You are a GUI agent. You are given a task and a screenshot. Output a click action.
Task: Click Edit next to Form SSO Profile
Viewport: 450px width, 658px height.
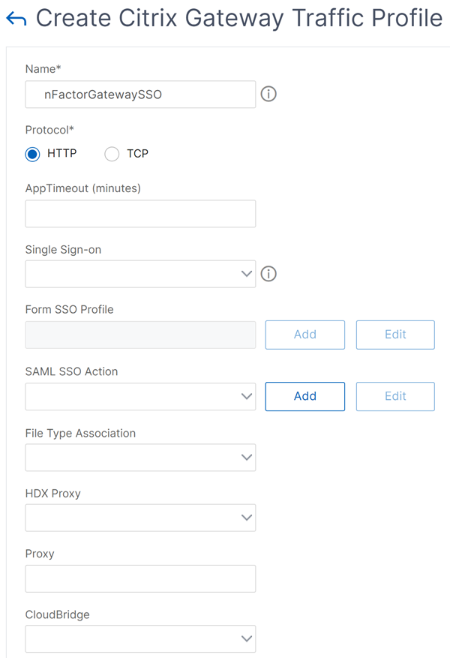point(395,335)
